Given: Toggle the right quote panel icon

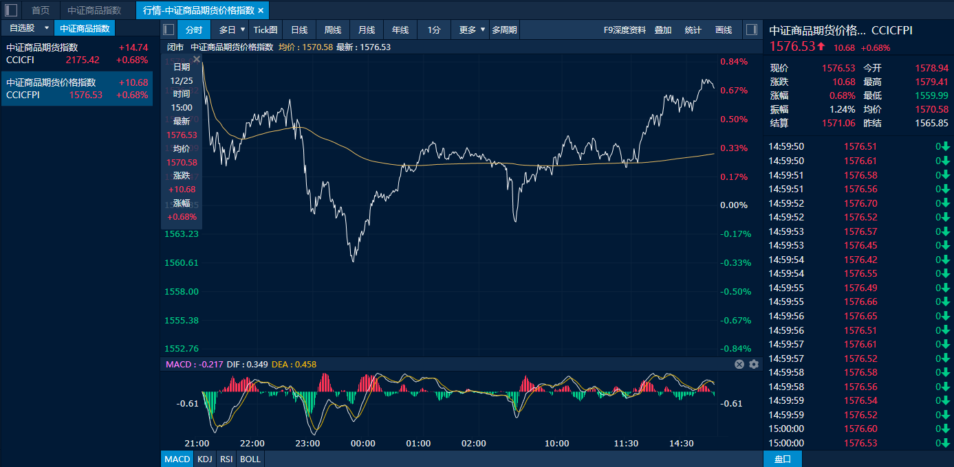Looking at the screenshot, I should pos(751,30).
